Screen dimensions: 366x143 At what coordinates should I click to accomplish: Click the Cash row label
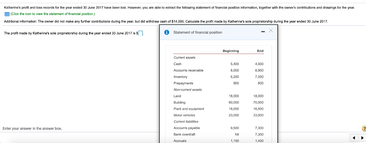[177, 64]
